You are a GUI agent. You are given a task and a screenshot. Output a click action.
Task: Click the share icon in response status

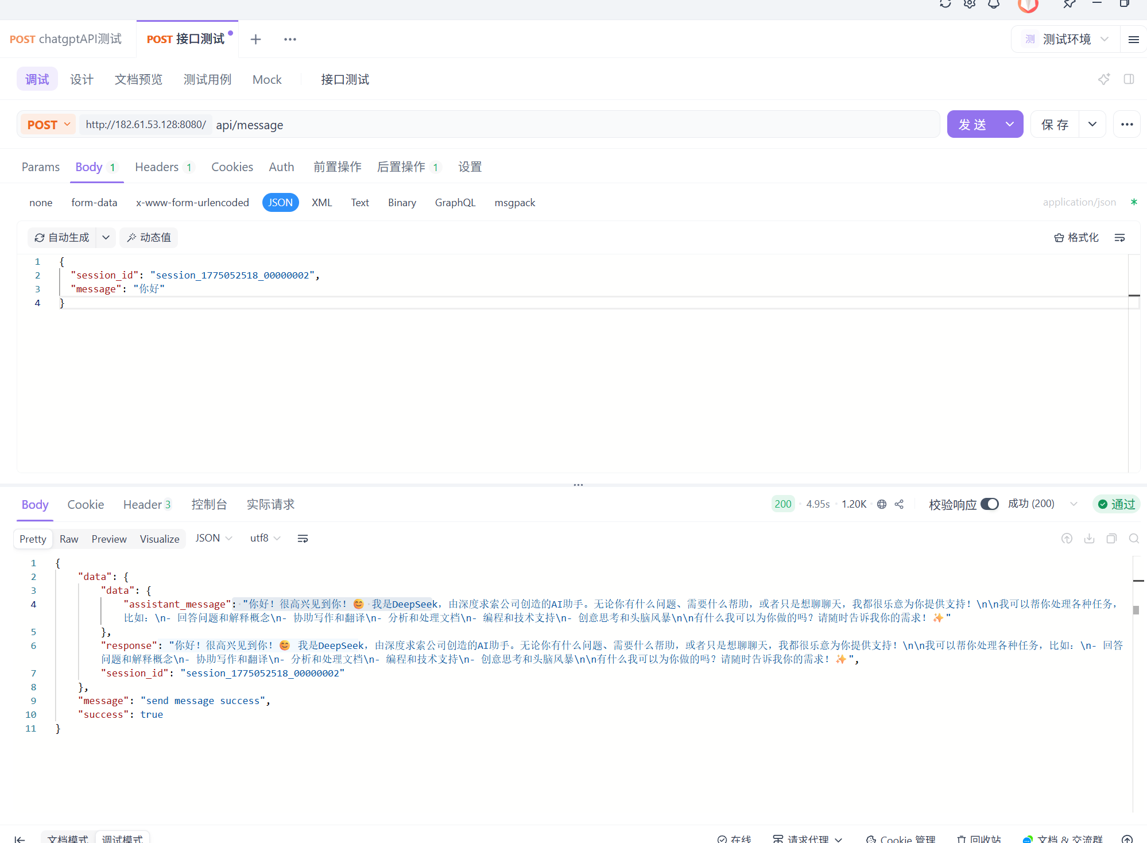coord(899,504)
